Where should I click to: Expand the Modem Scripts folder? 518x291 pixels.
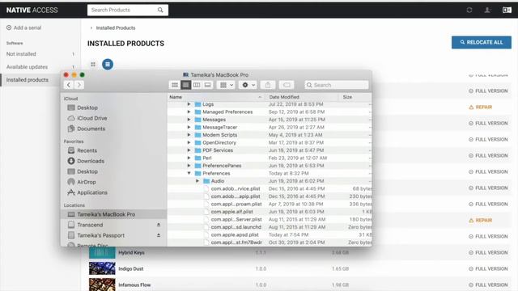pos(189,135)
